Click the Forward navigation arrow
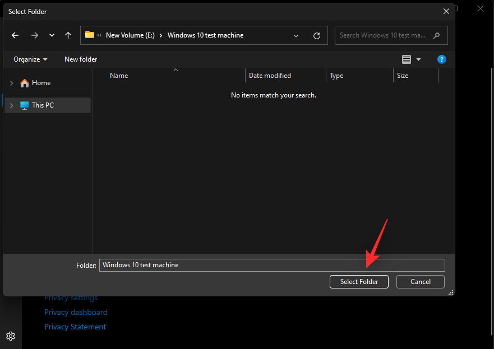 [x=35, y=35]
